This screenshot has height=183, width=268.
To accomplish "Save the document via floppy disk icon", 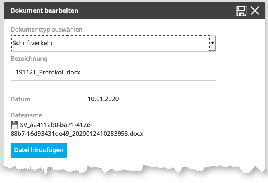I will coord(242,11).
